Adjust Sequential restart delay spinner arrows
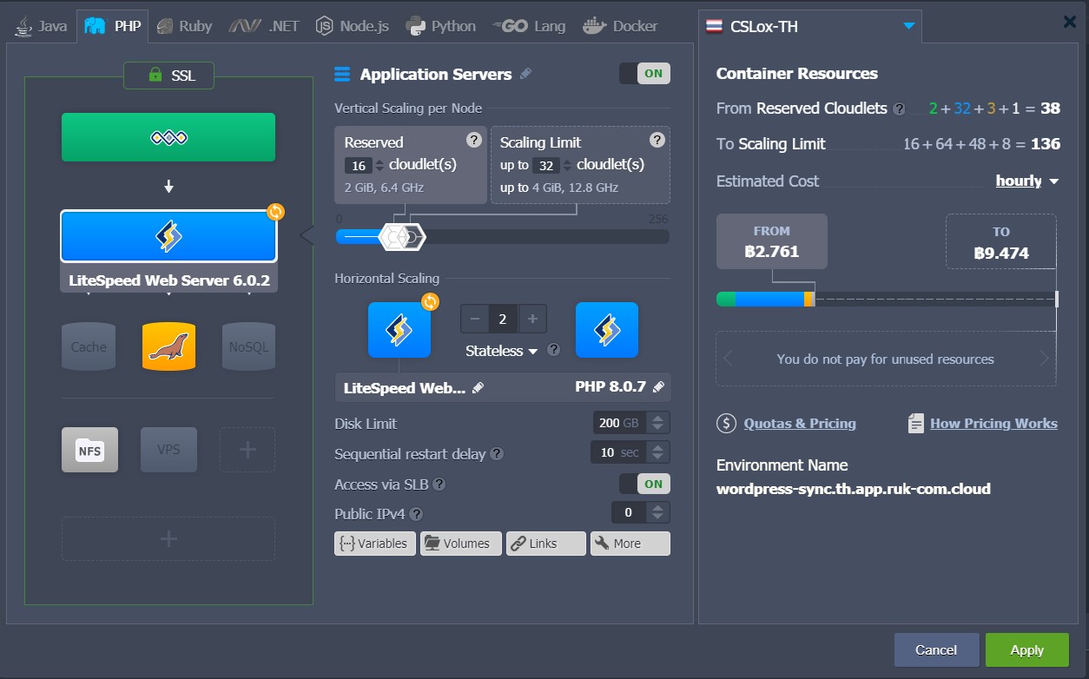 pos(658,452)
